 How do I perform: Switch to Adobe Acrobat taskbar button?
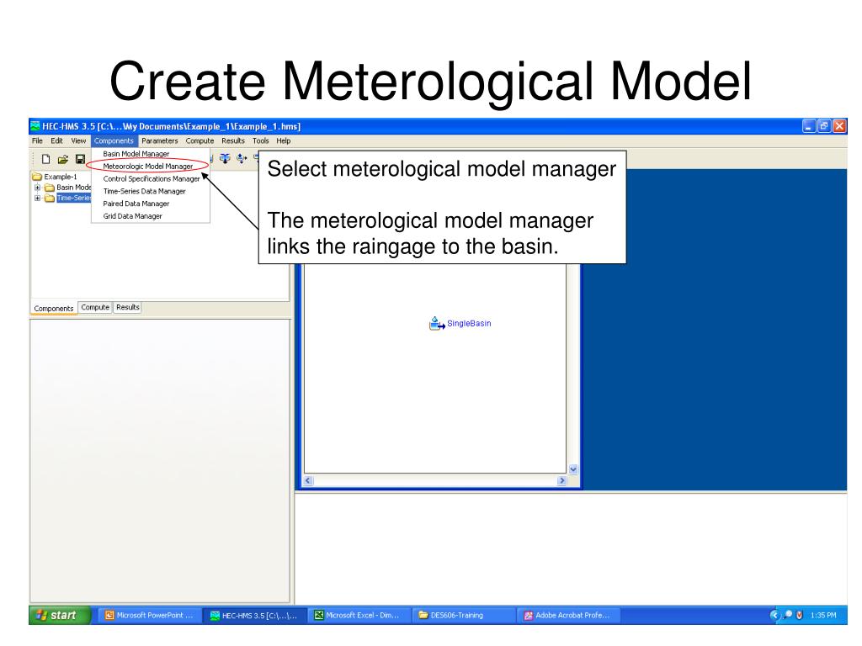pos(568,615)
